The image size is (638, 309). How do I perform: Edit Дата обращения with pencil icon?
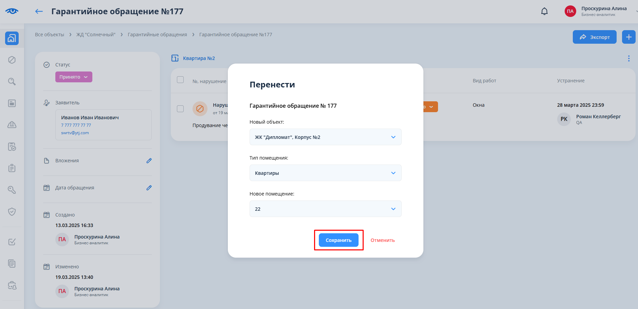tap(149, 188)
